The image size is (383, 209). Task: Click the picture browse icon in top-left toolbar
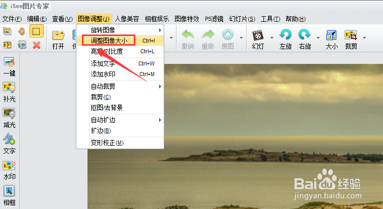coord(7,31)
